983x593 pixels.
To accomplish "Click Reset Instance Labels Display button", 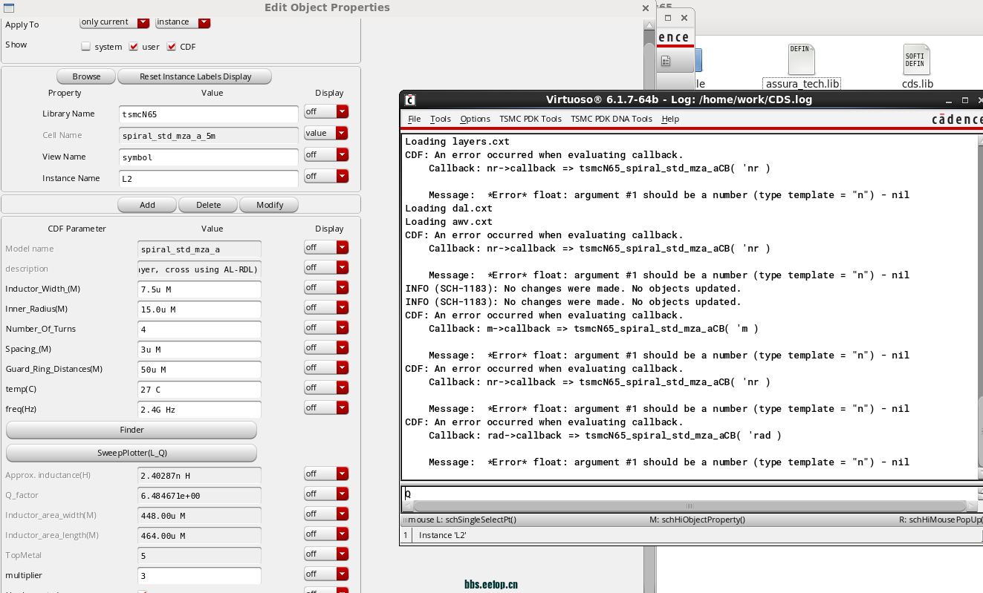I will pos(195,76).
